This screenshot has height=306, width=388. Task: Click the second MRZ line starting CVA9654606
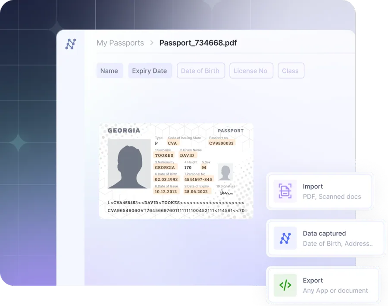point(176,210)
